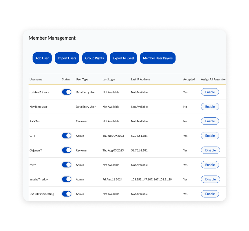Click Accepted value No for NovTemp user
Image resolution: width=249 pixels, height=231 pixels.
pyautogui.click(x=185, y=107)
